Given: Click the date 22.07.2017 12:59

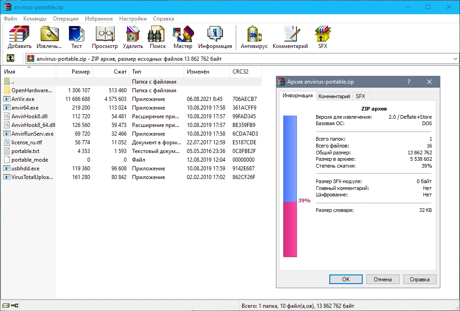Looking at the screenshot, I should (x=206, y=142).
